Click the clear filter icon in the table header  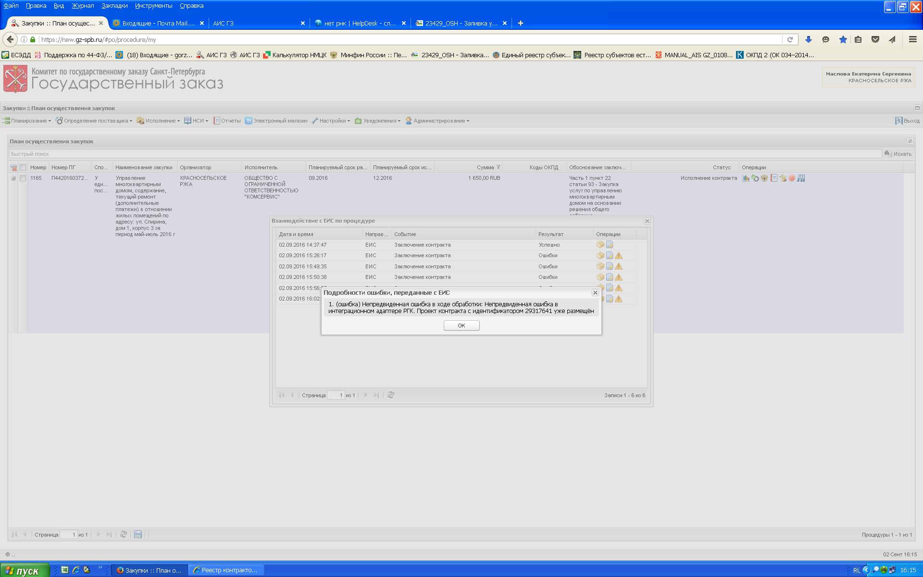[x=13, y=167]
